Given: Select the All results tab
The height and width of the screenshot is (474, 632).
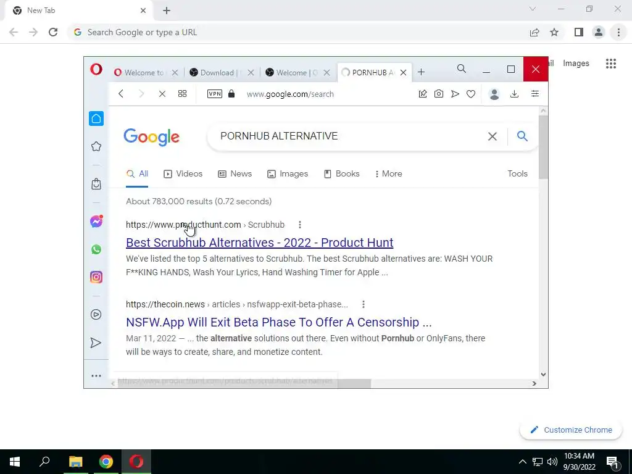Looking at the screenshot, I should coord(137,173).
